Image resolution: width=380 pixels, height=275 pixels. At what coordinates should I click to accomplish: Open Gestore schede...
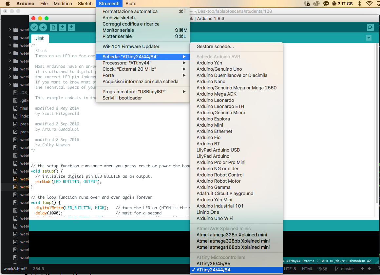[236, 46]
